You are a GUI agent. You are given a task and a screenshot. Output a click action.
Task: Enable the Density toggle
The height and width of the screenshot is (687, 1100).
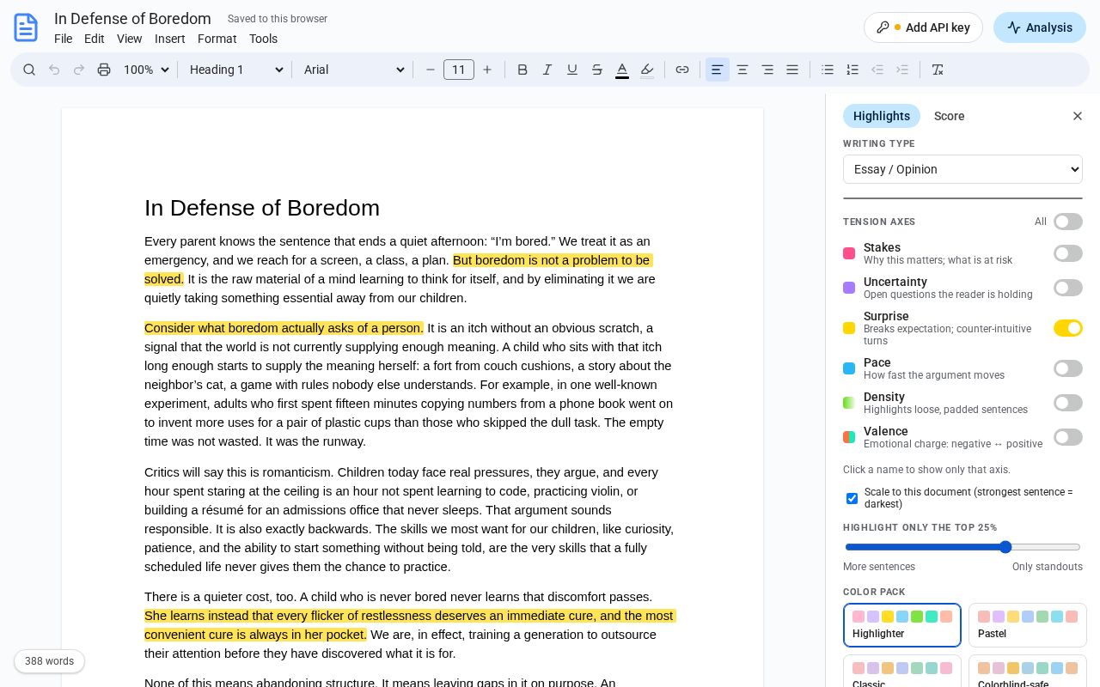click(1068, 403)
